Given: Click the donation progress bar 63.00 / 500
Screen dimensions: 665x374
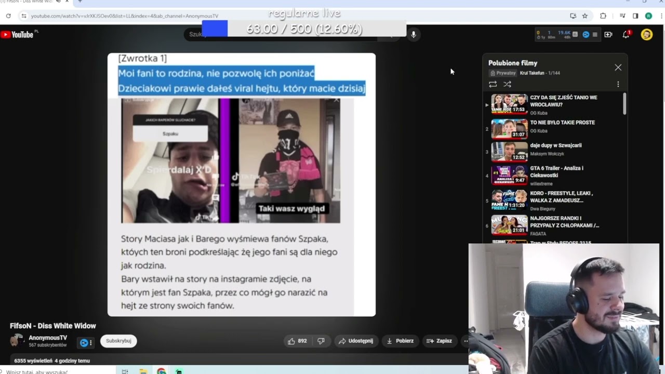Looking at the screenshot, I should point(304,29).
